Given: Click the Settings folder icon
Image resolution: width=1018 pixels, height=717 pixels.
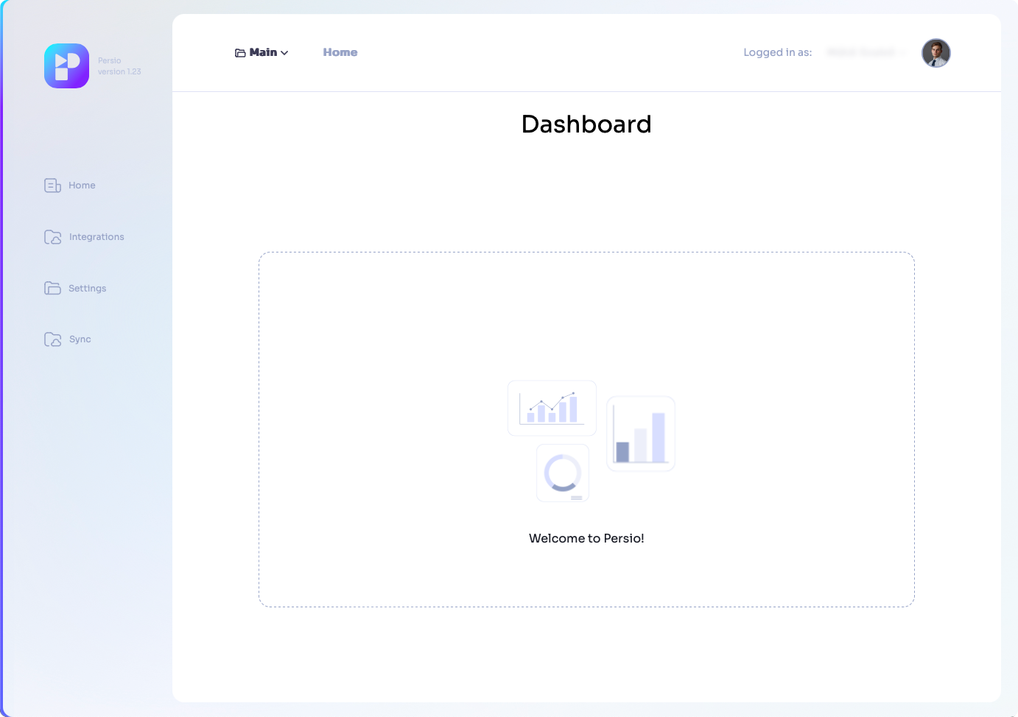Looking at the screenshot, I should click(52, 289).
